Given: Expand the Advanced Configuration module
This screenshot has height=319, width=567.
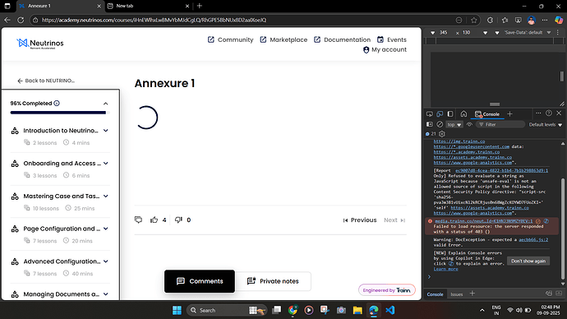Looking at the screenshot, I should (x=105, y=261).
